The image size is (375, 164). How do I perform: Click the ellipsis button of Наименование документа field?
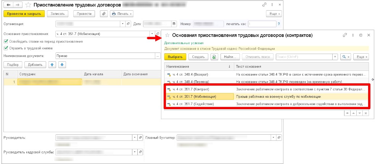pos(158,56)
